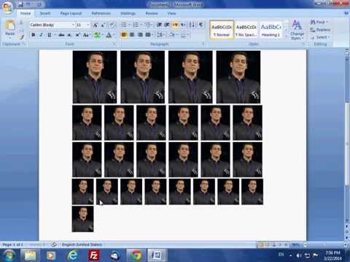The image size is (350, 262).
Task: Open the Borders dropdown
Action: point(184,35)
